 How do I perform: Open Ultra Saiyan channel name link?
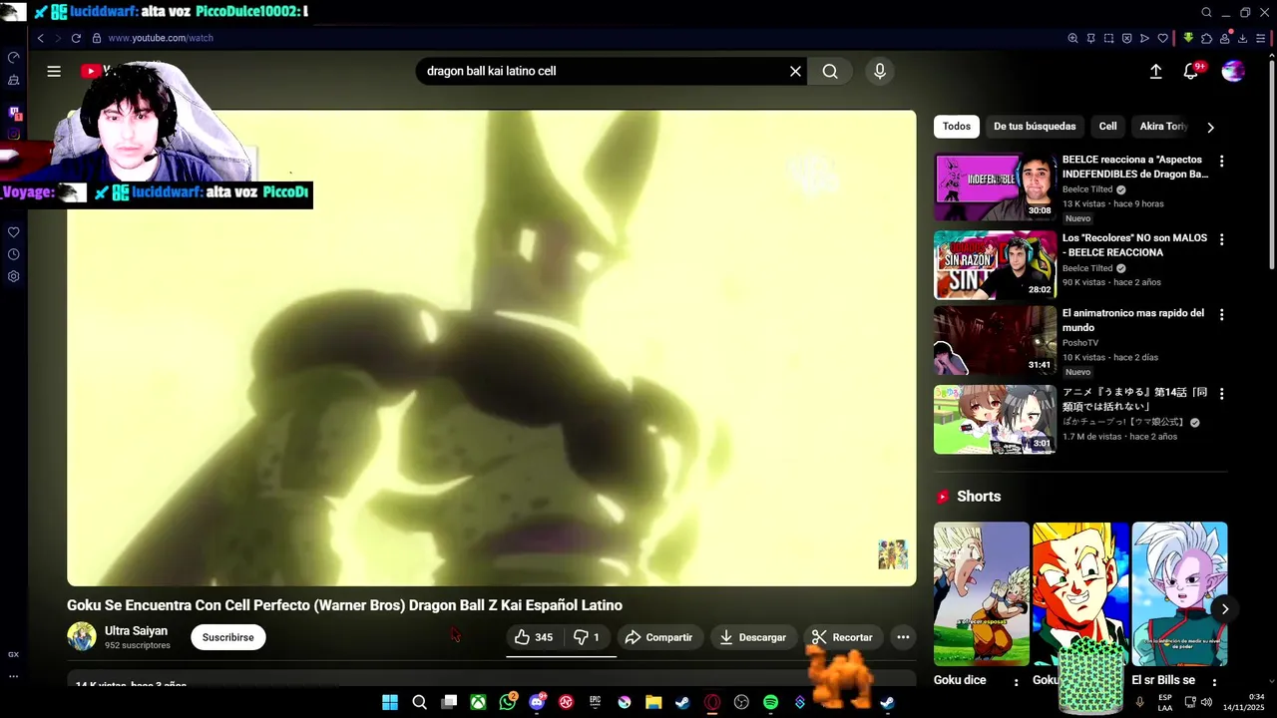click(x=136, y=631)
